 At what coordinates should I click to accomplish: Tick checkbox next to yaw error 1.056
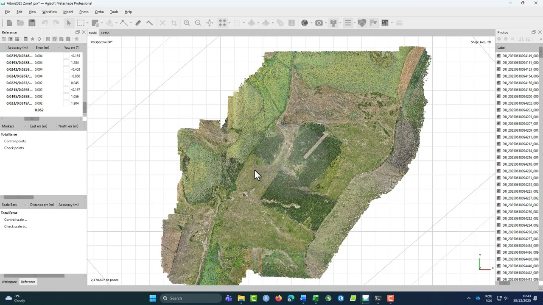[66, 97]
